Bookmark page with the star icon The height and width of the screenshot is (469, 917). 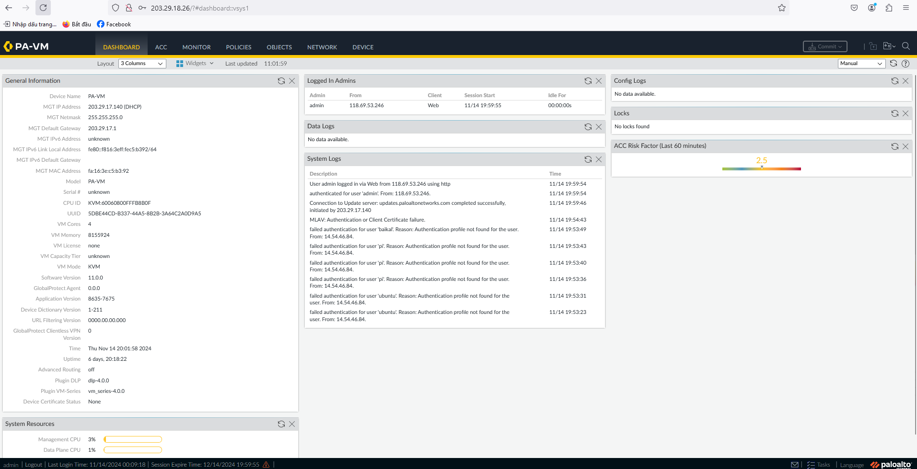(x=782, y=8)
